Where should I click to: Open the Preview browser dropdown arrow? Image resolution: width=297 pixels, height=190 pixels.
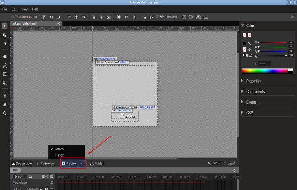tap(81, 163)
